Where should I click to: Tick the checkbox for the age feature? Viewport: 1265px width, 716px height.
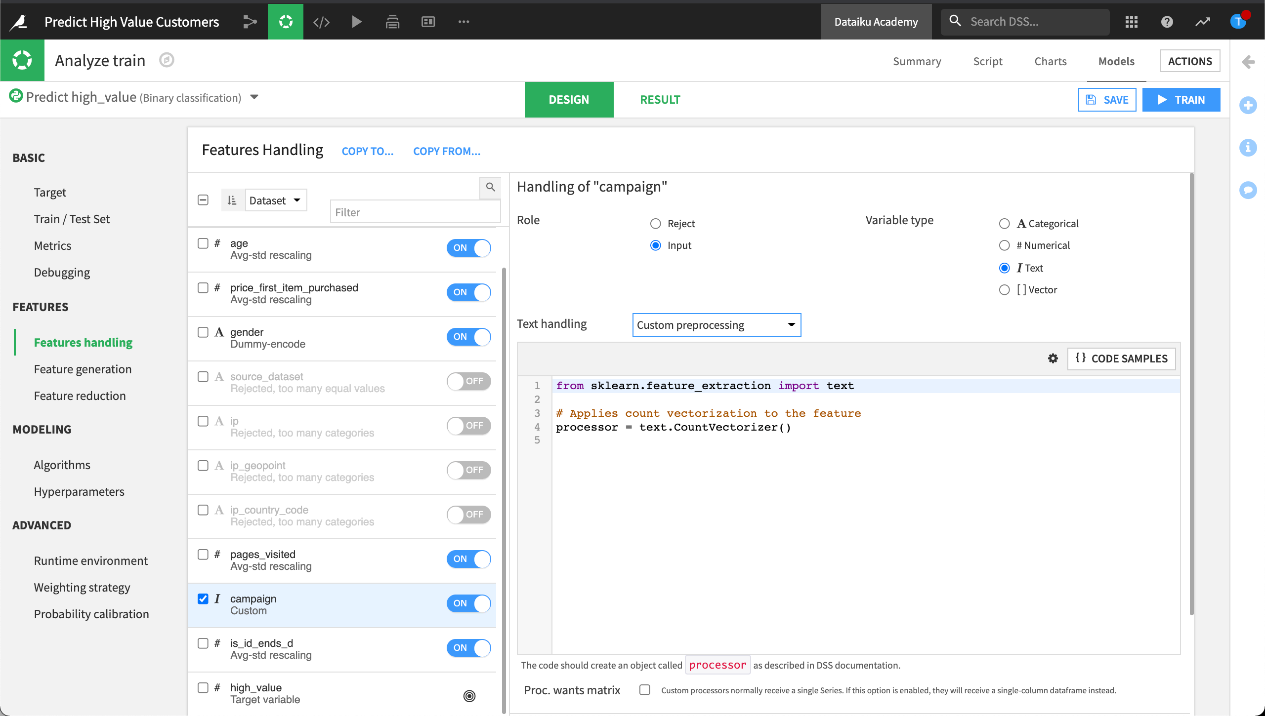point(203,243)
